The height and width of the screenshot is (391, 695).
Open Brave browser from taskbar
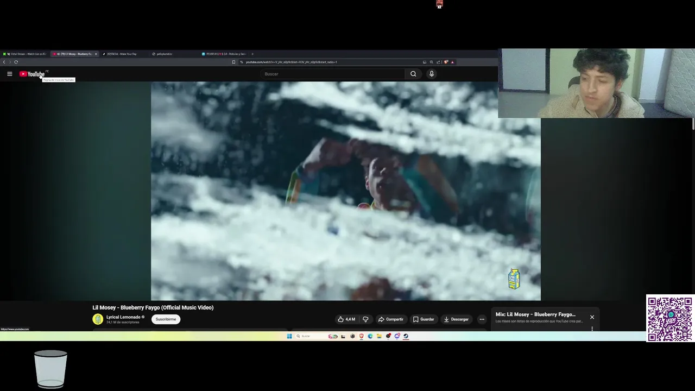tap(362, 336)
